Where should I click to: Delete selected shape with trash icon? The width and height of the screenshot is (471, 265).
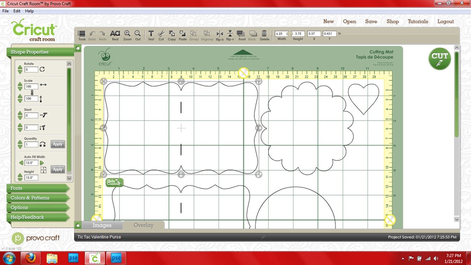coord(264,35)
